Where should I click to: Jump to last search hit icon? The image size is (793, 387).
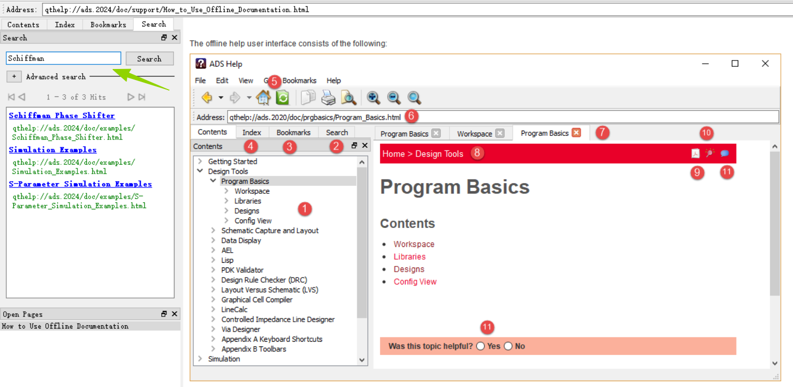click(x=141, y=97)
